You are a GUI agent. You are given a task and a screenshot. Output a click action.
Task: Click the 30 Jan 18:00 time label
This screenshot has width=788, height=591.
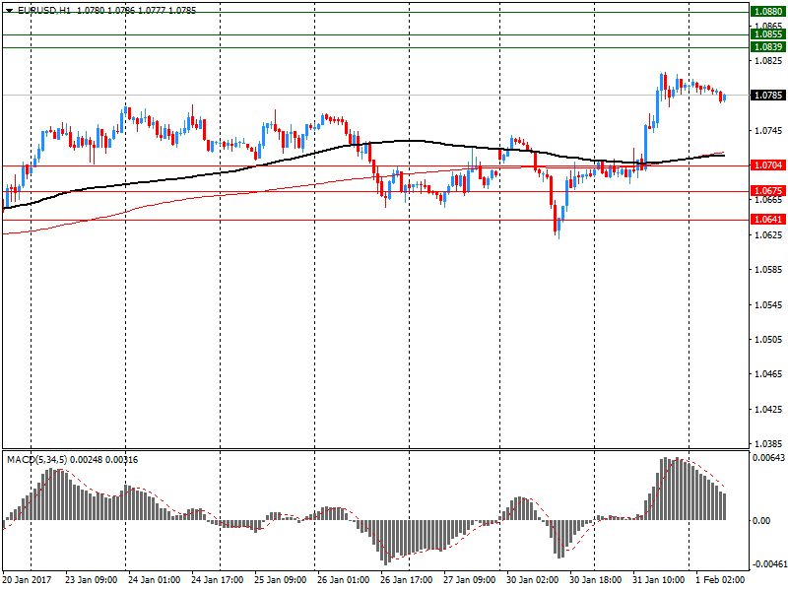[x=596, y=580]
